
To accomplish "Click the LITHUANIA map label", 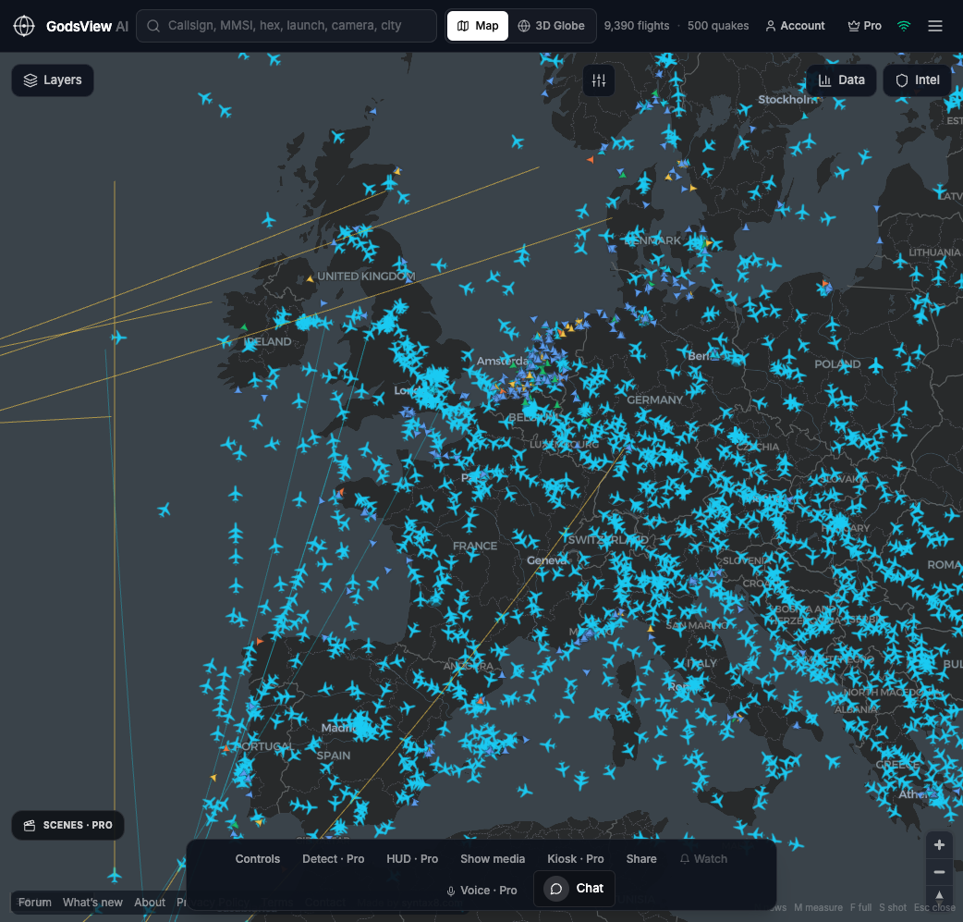I will pos(934,252).
